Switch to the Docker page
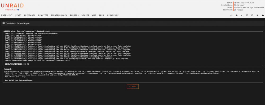This screenshot has height=105, width=265. tap(85, 15)
